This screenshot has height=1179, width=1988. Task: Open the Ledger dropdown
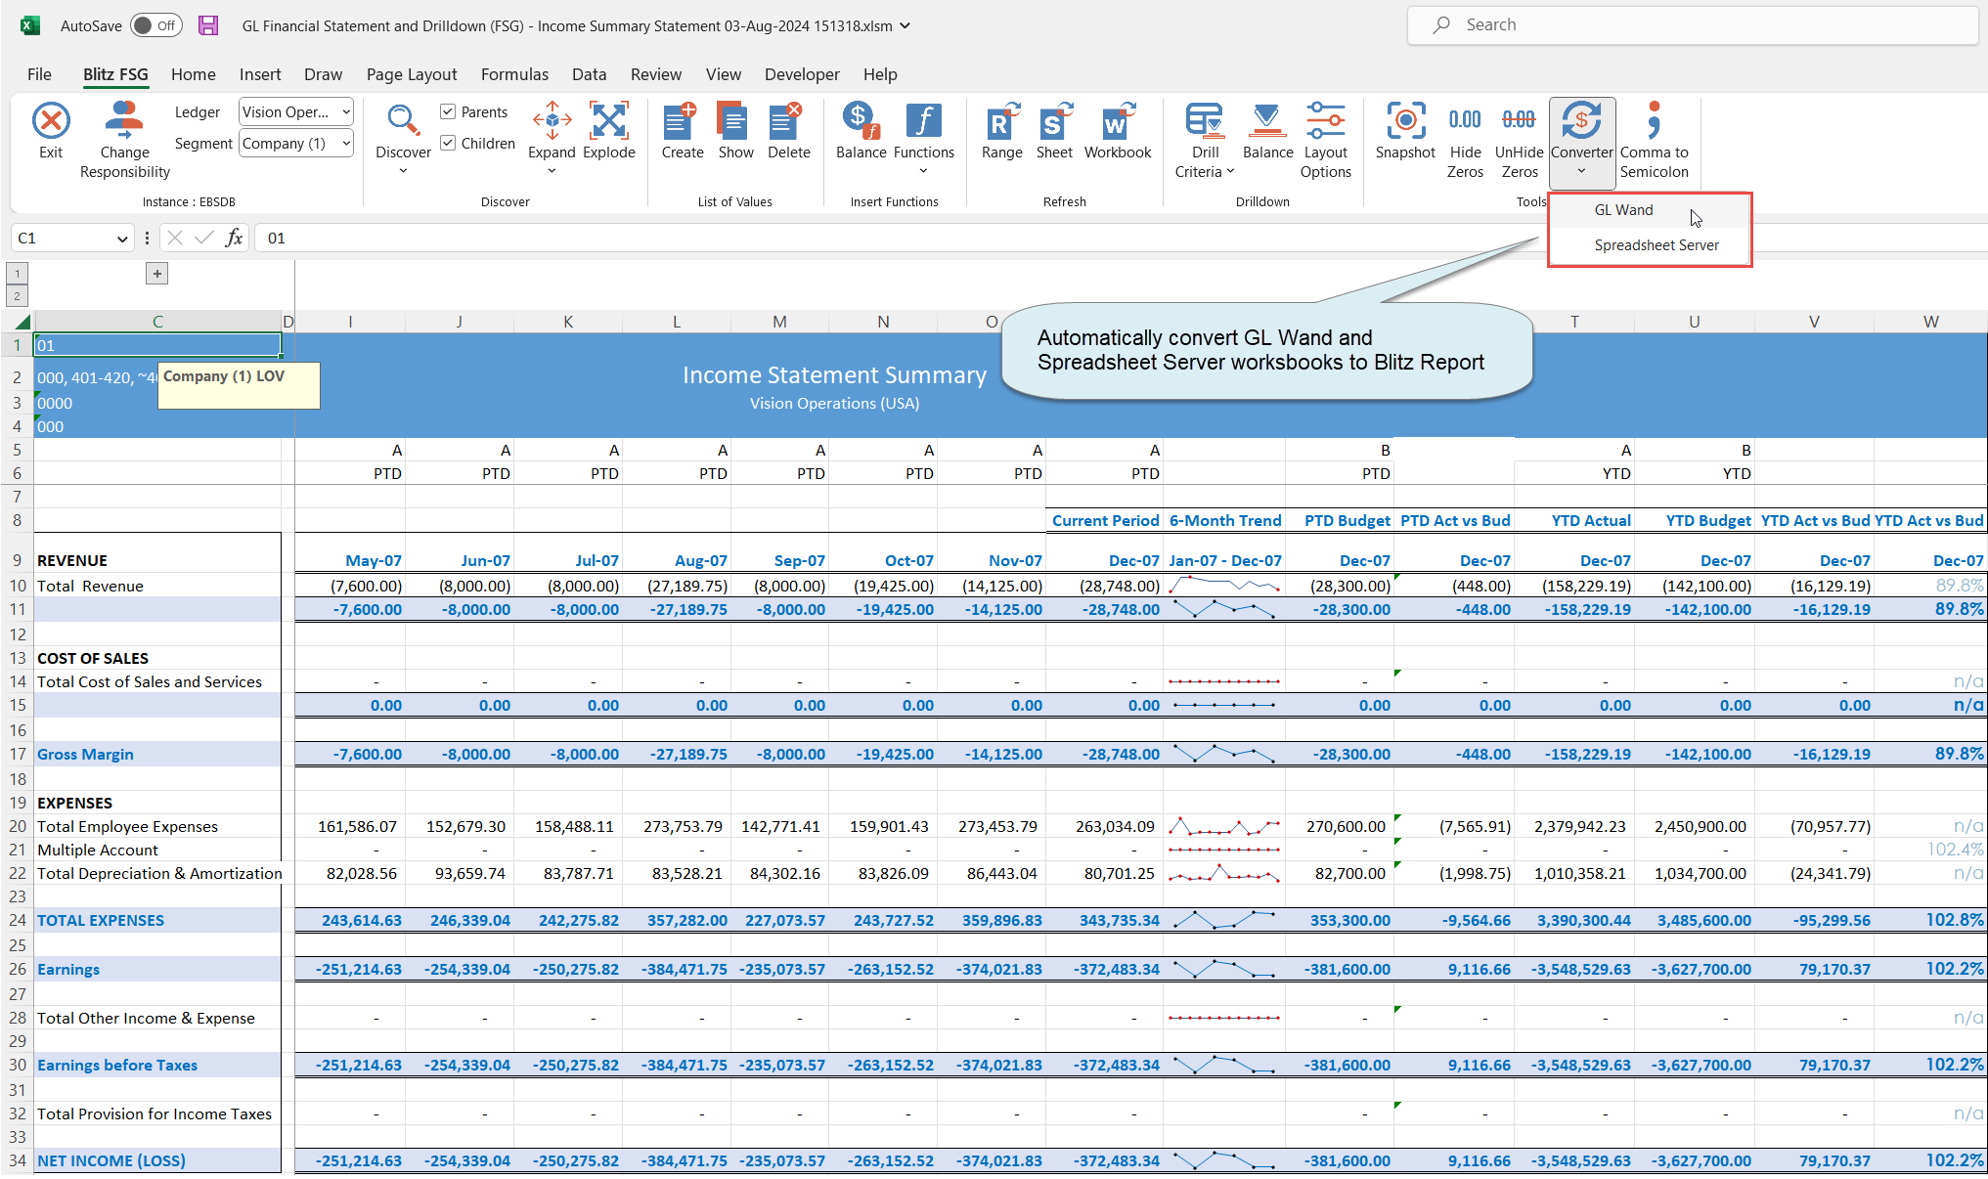point(295,111)
